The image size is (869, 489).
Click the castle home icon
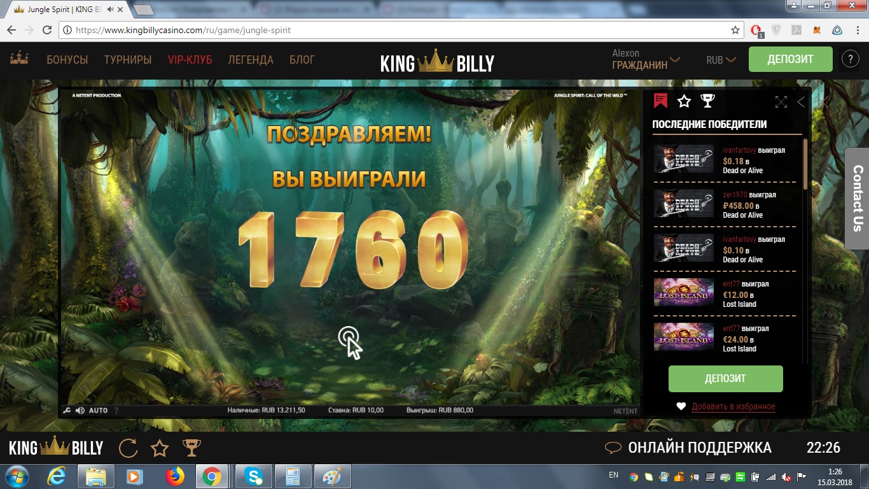[19, 59]
